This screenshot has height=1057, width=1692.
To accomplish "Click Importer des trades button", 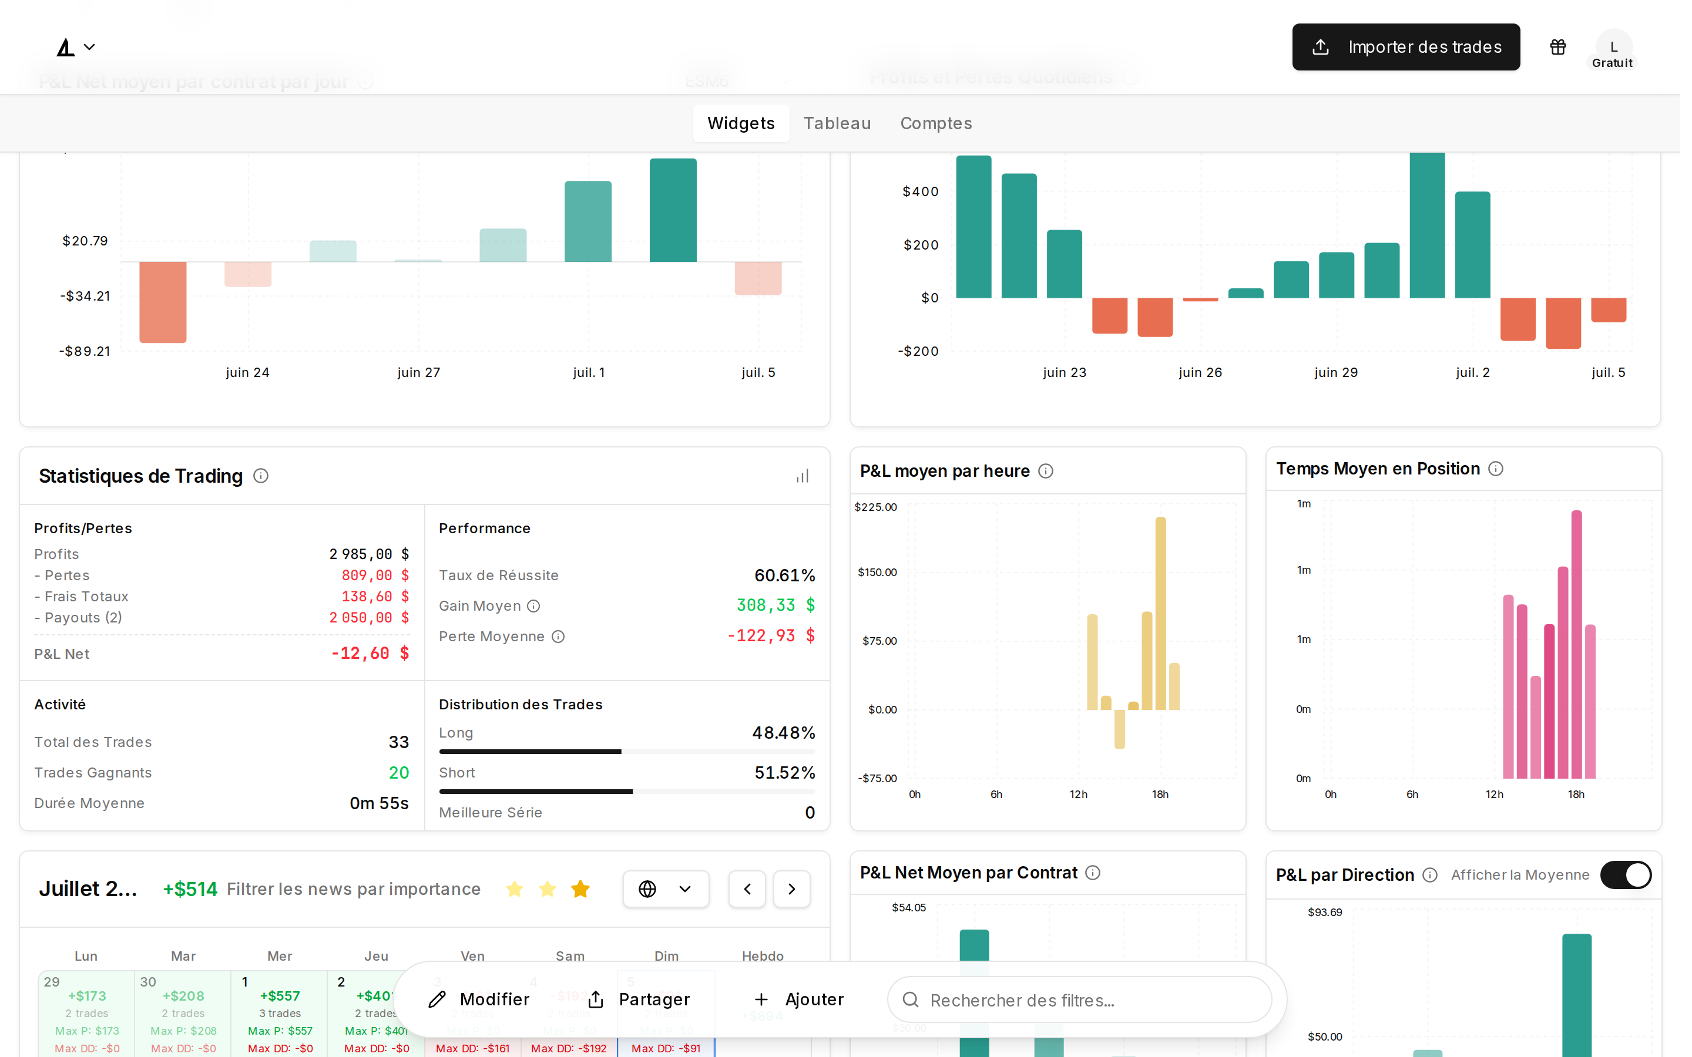I will tap(1405, 47).
